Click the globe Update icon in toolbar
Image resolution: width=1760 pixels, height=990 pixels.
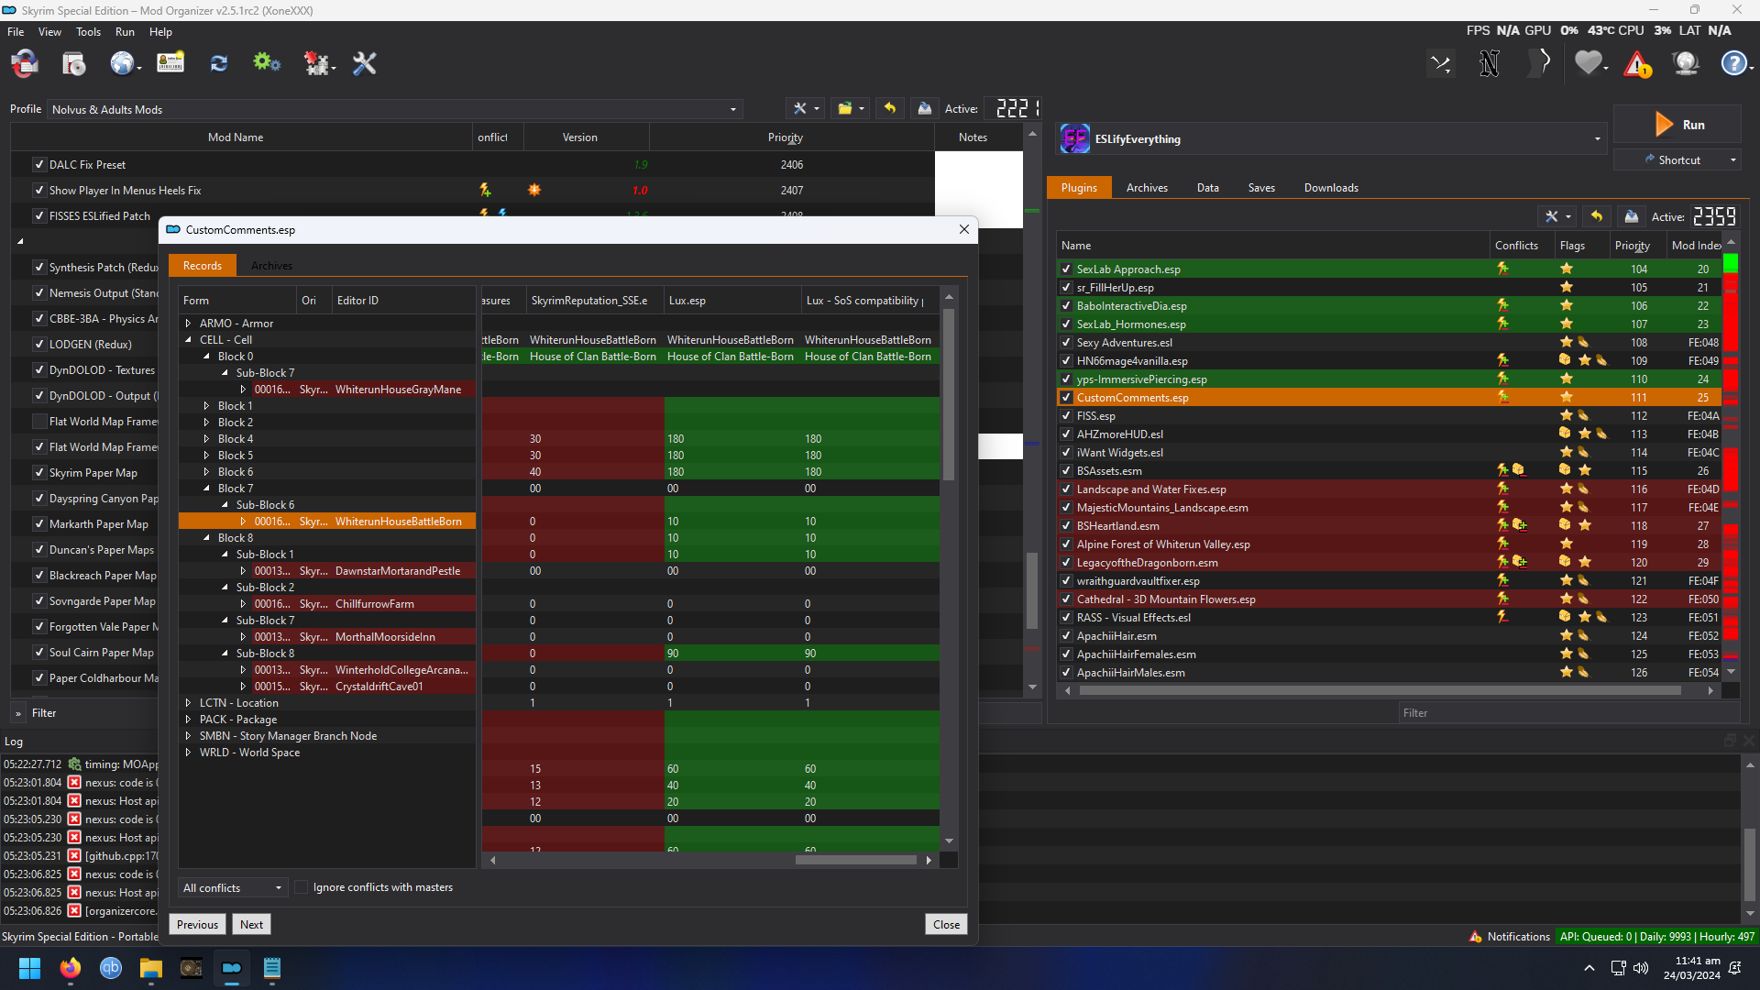1686,63
